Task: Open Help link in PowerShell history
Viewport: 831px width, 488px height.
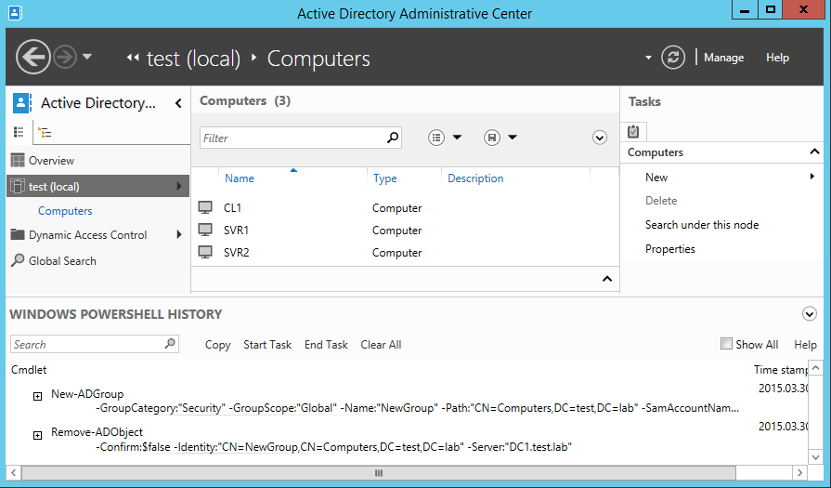Action: pos(805,345)
